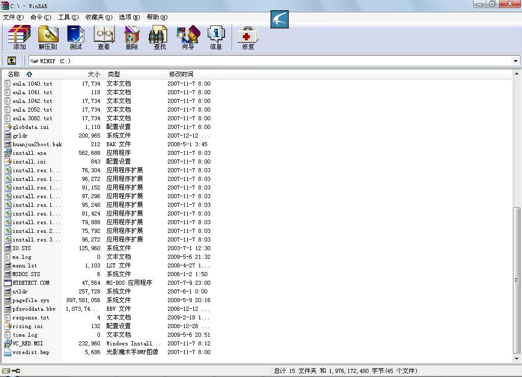Image resolution: width=522 pixels, height=377 pixels.
Task: Go up one folder with arrow icon
Action: (x=12, y=61)
